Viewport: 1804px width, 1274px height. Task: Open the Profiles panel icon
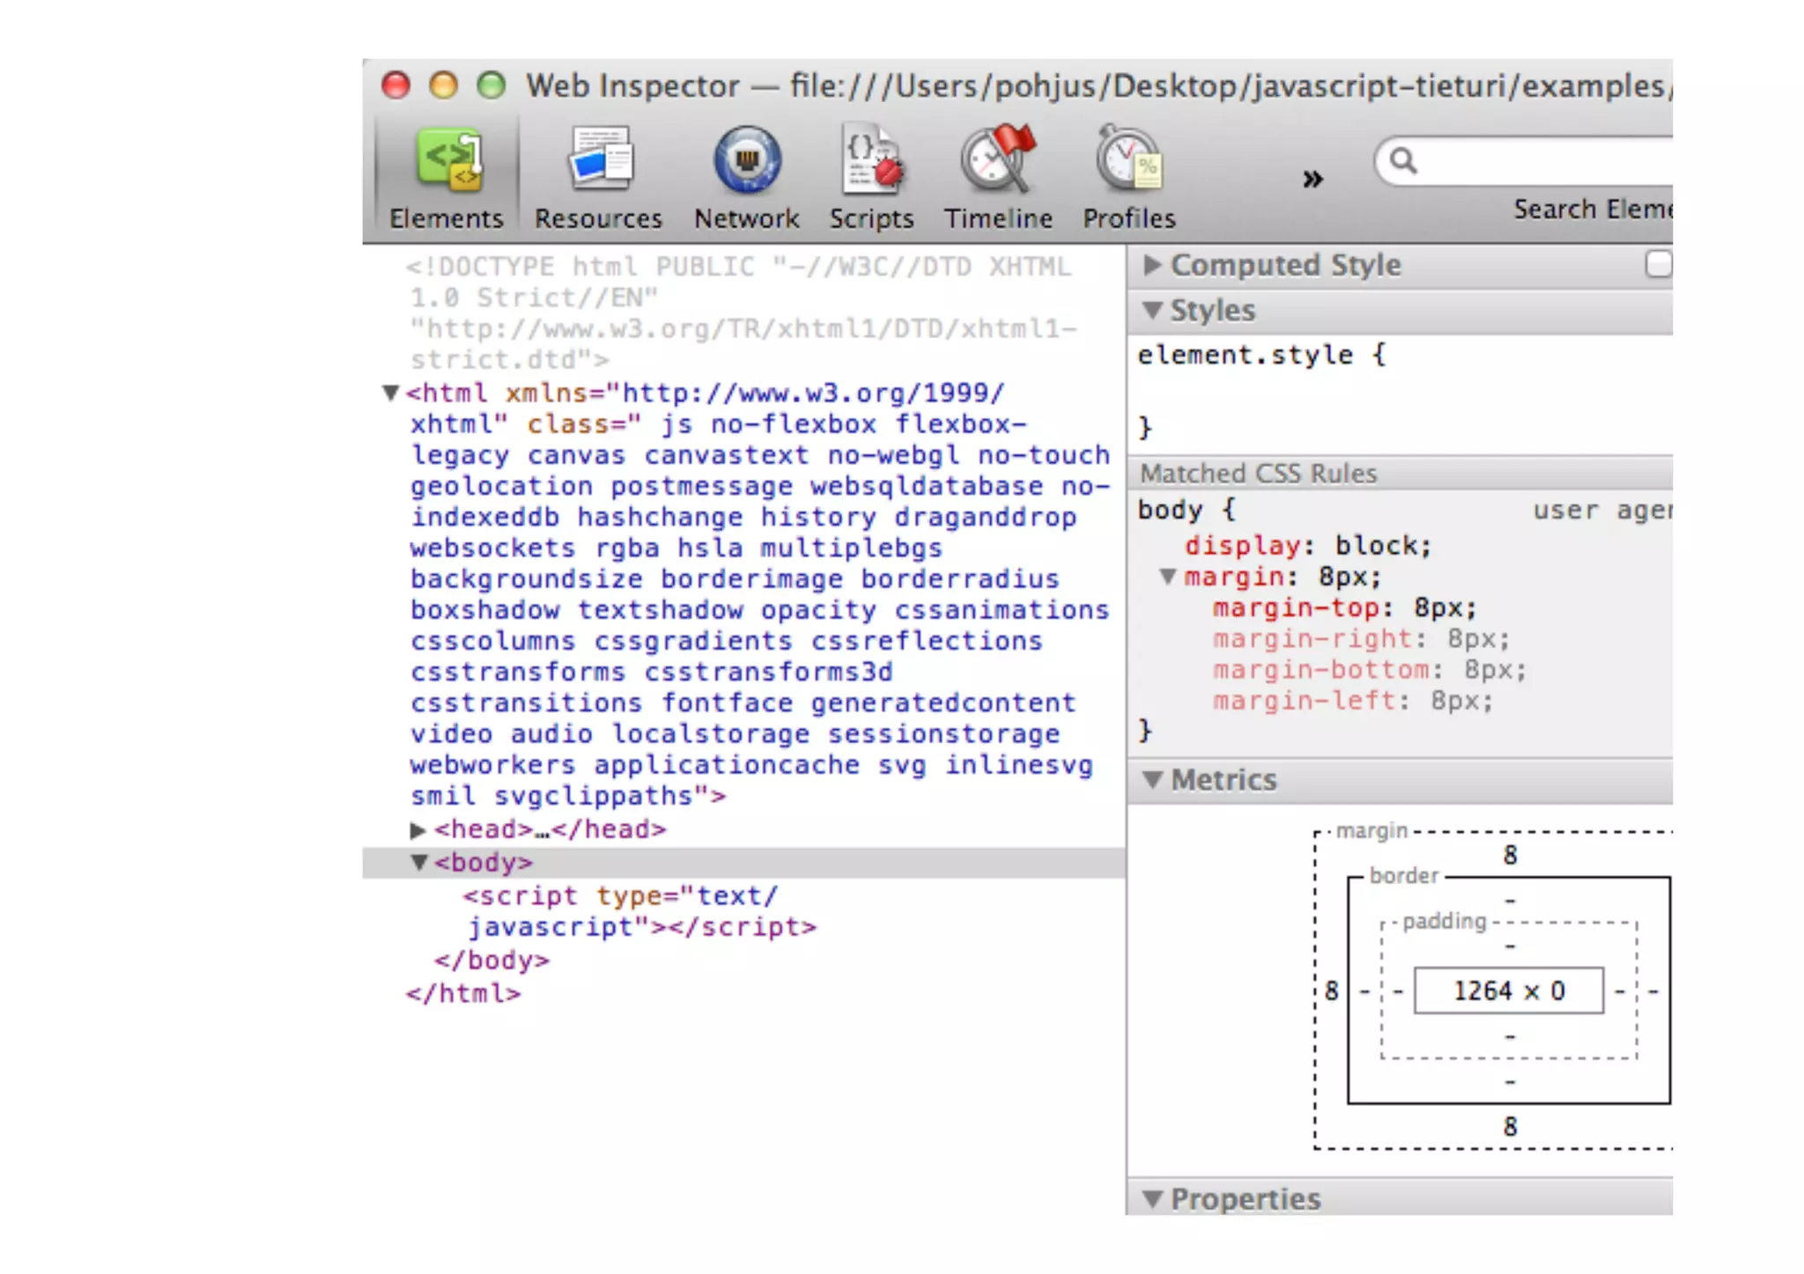(1128, 161)
